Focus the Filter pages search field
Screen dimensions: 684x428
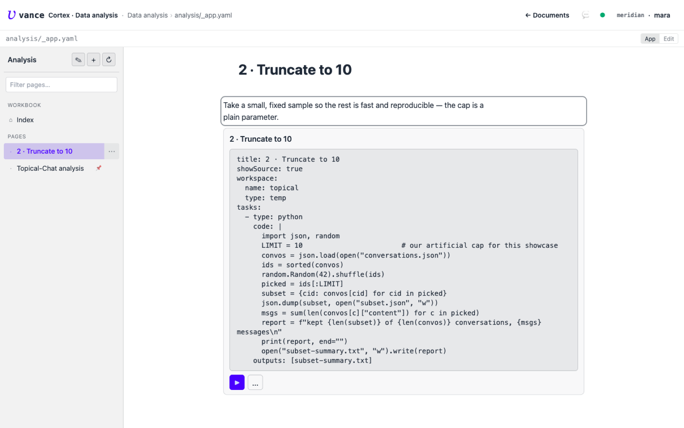(62, 85)
